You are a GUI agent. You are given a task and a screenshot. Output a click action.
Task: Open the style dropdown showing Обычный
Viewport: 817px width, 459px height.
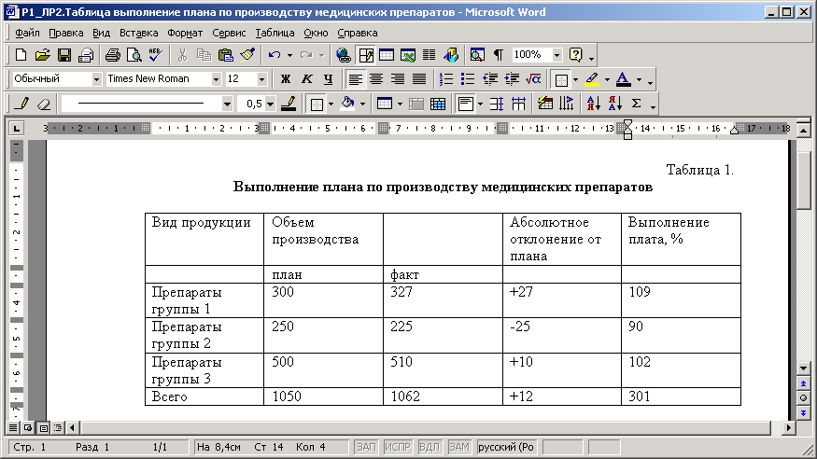tap(96, 79)
